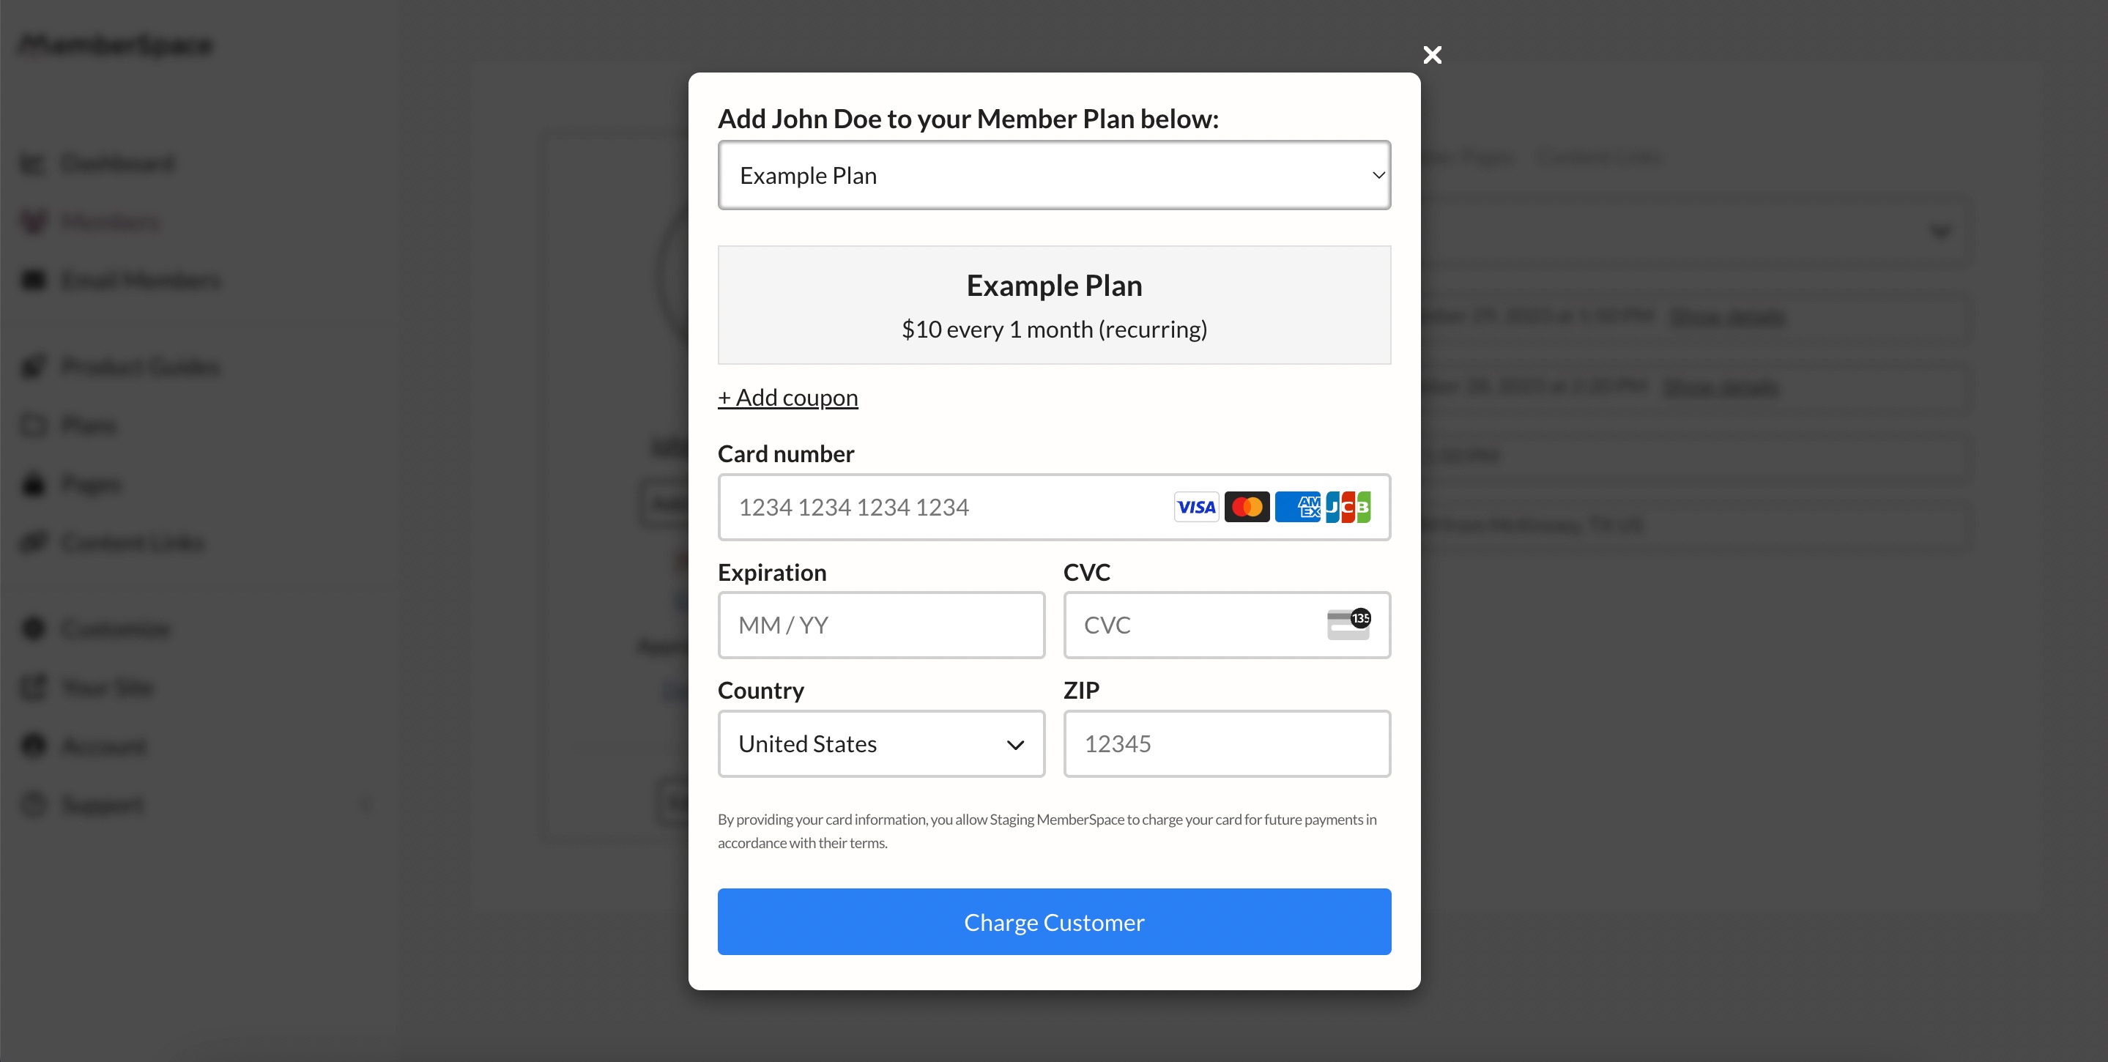Click the CVC card hint icon

1348,625
